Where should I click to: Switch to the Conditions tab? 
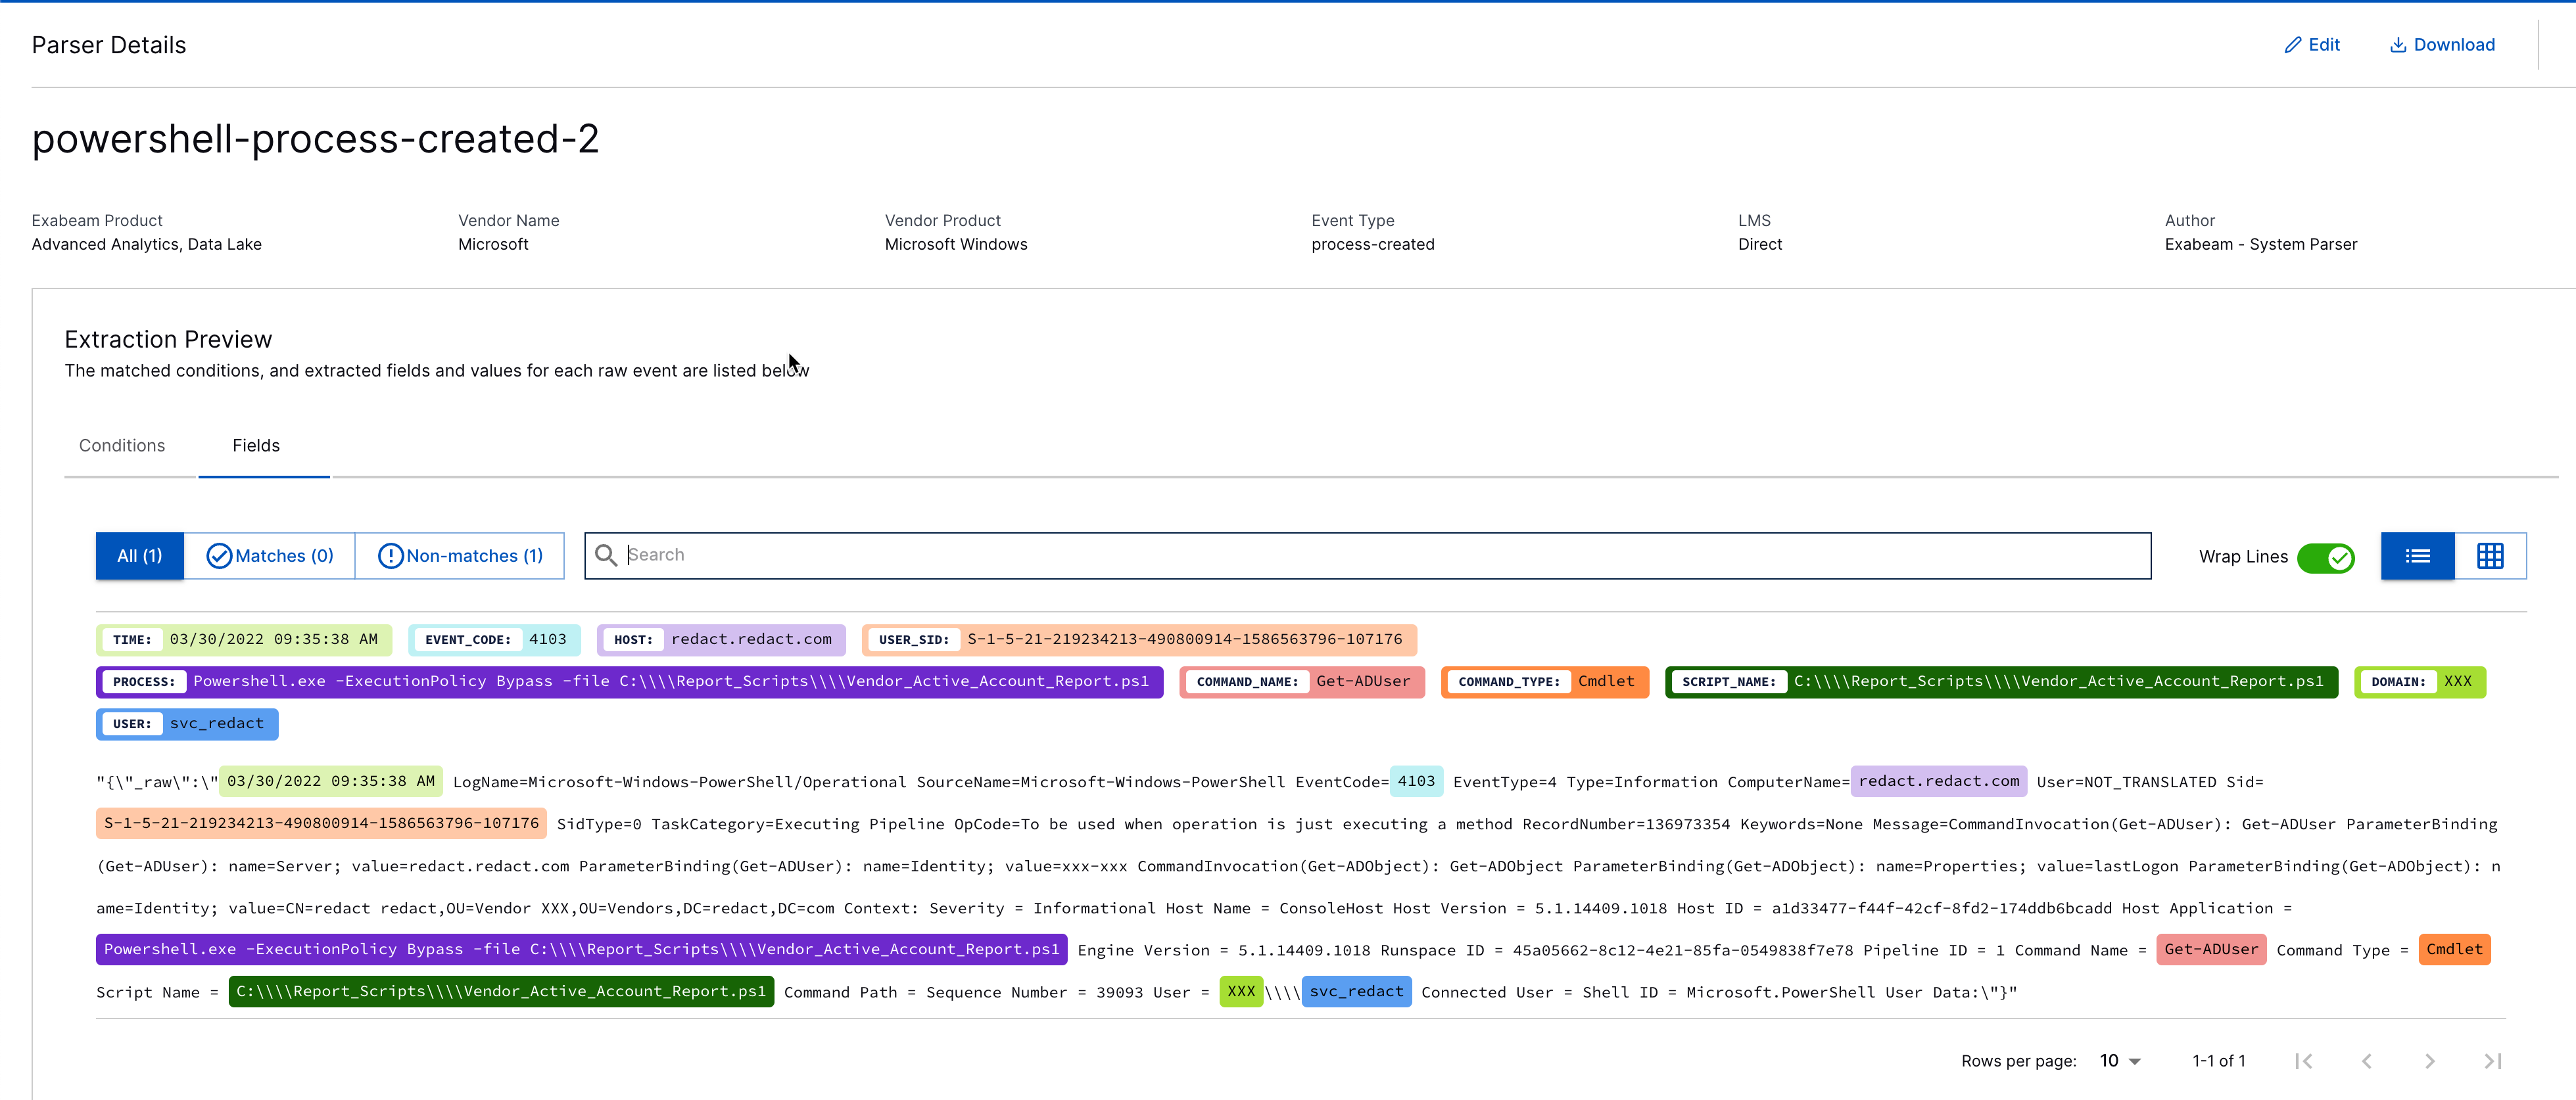click(x=122, y=445)
